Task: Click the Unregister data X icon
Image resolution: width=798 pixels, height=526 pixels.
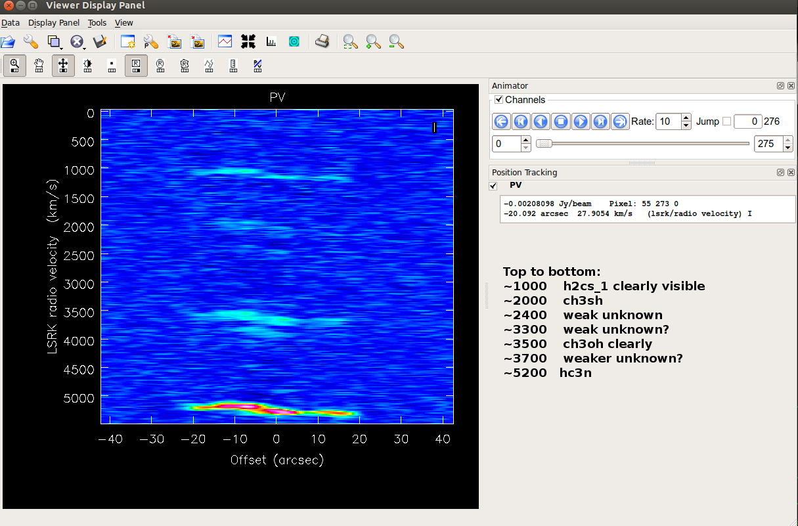Action: [x=76, y=42]
